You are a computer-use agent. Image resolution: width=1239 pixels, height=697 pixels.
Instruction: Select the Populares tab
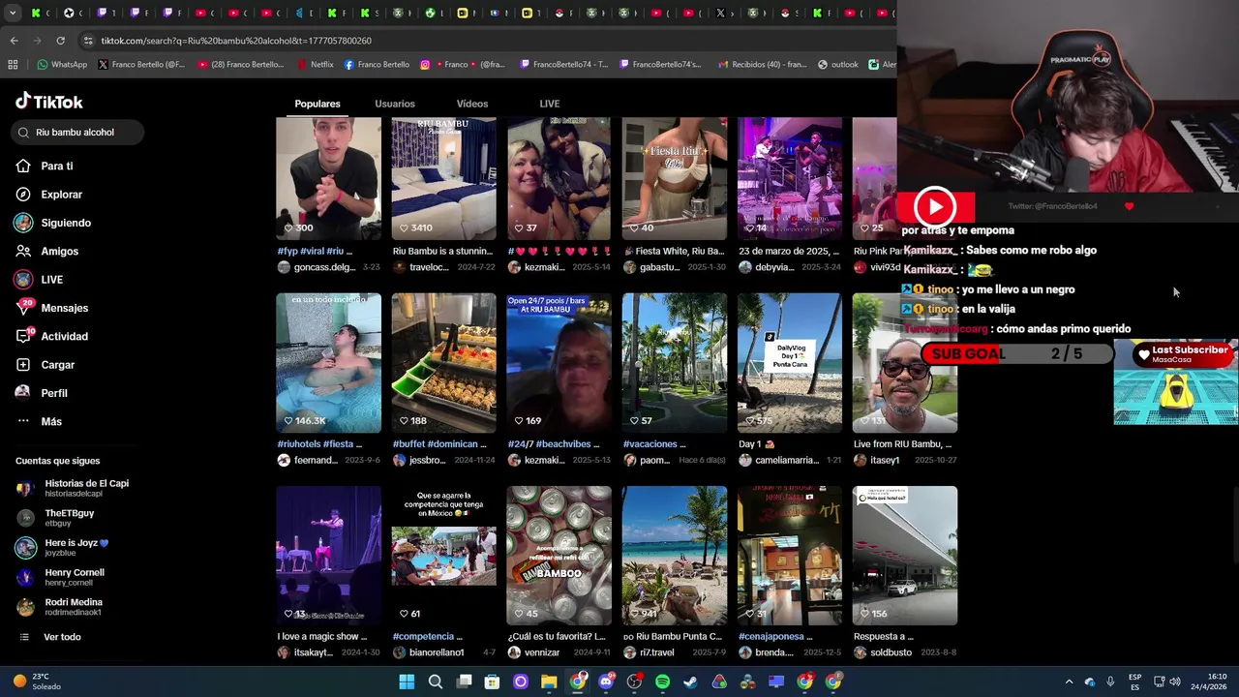tap(317, 104)
